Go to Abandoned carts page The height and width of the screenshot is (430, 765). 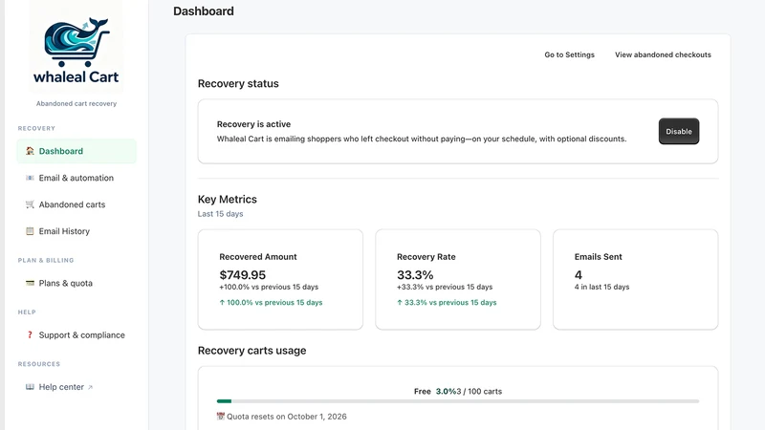[76, 204]
